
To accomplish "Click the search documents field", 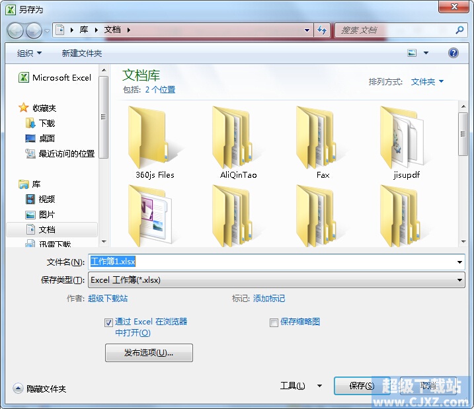I will (401, 30).
